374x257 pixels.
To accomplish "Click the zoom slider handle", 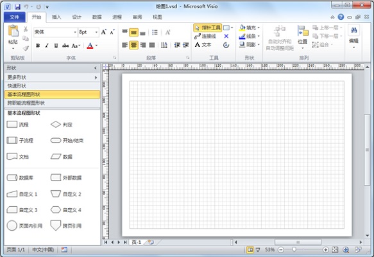I will 294,249.
